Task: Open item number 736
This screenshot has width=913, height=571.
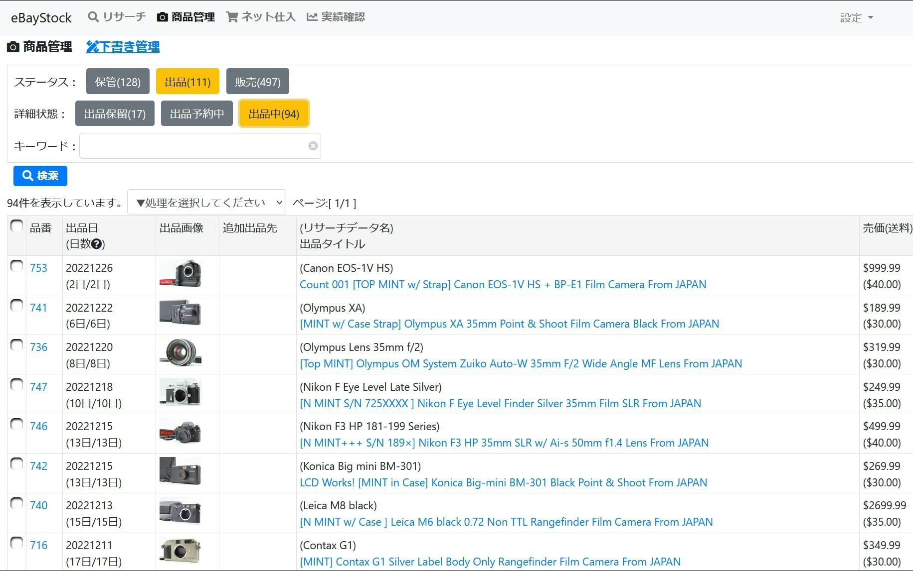Action: [x=38, y=347]
